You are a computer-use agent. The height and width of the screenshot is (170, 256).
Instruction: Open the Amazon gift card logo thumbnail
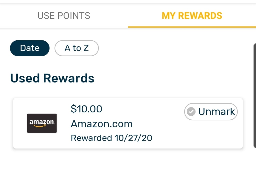[x=42, y=123]
